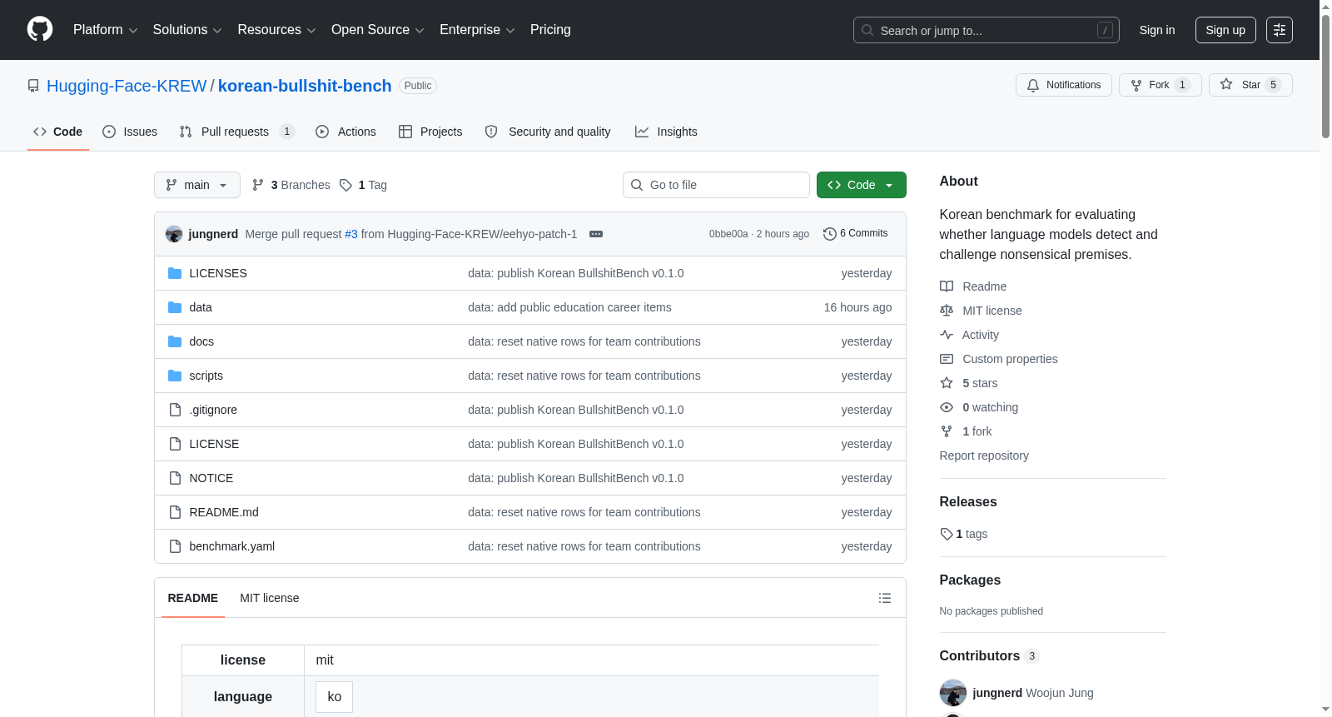Open the green Code dropdown button

pyautogui.click(x=862, y=185)
